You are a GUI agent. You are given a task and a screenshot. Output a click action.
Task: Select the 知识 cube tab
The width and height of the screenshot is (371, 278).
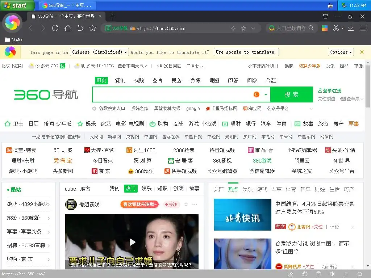click(162, 188)
